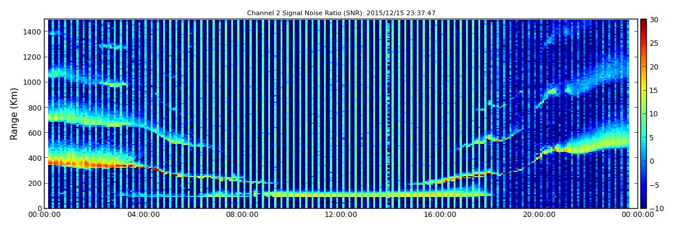Click the colorbar value 25
This screenshot has height=238, width=675.
click(x=654, y=43)
